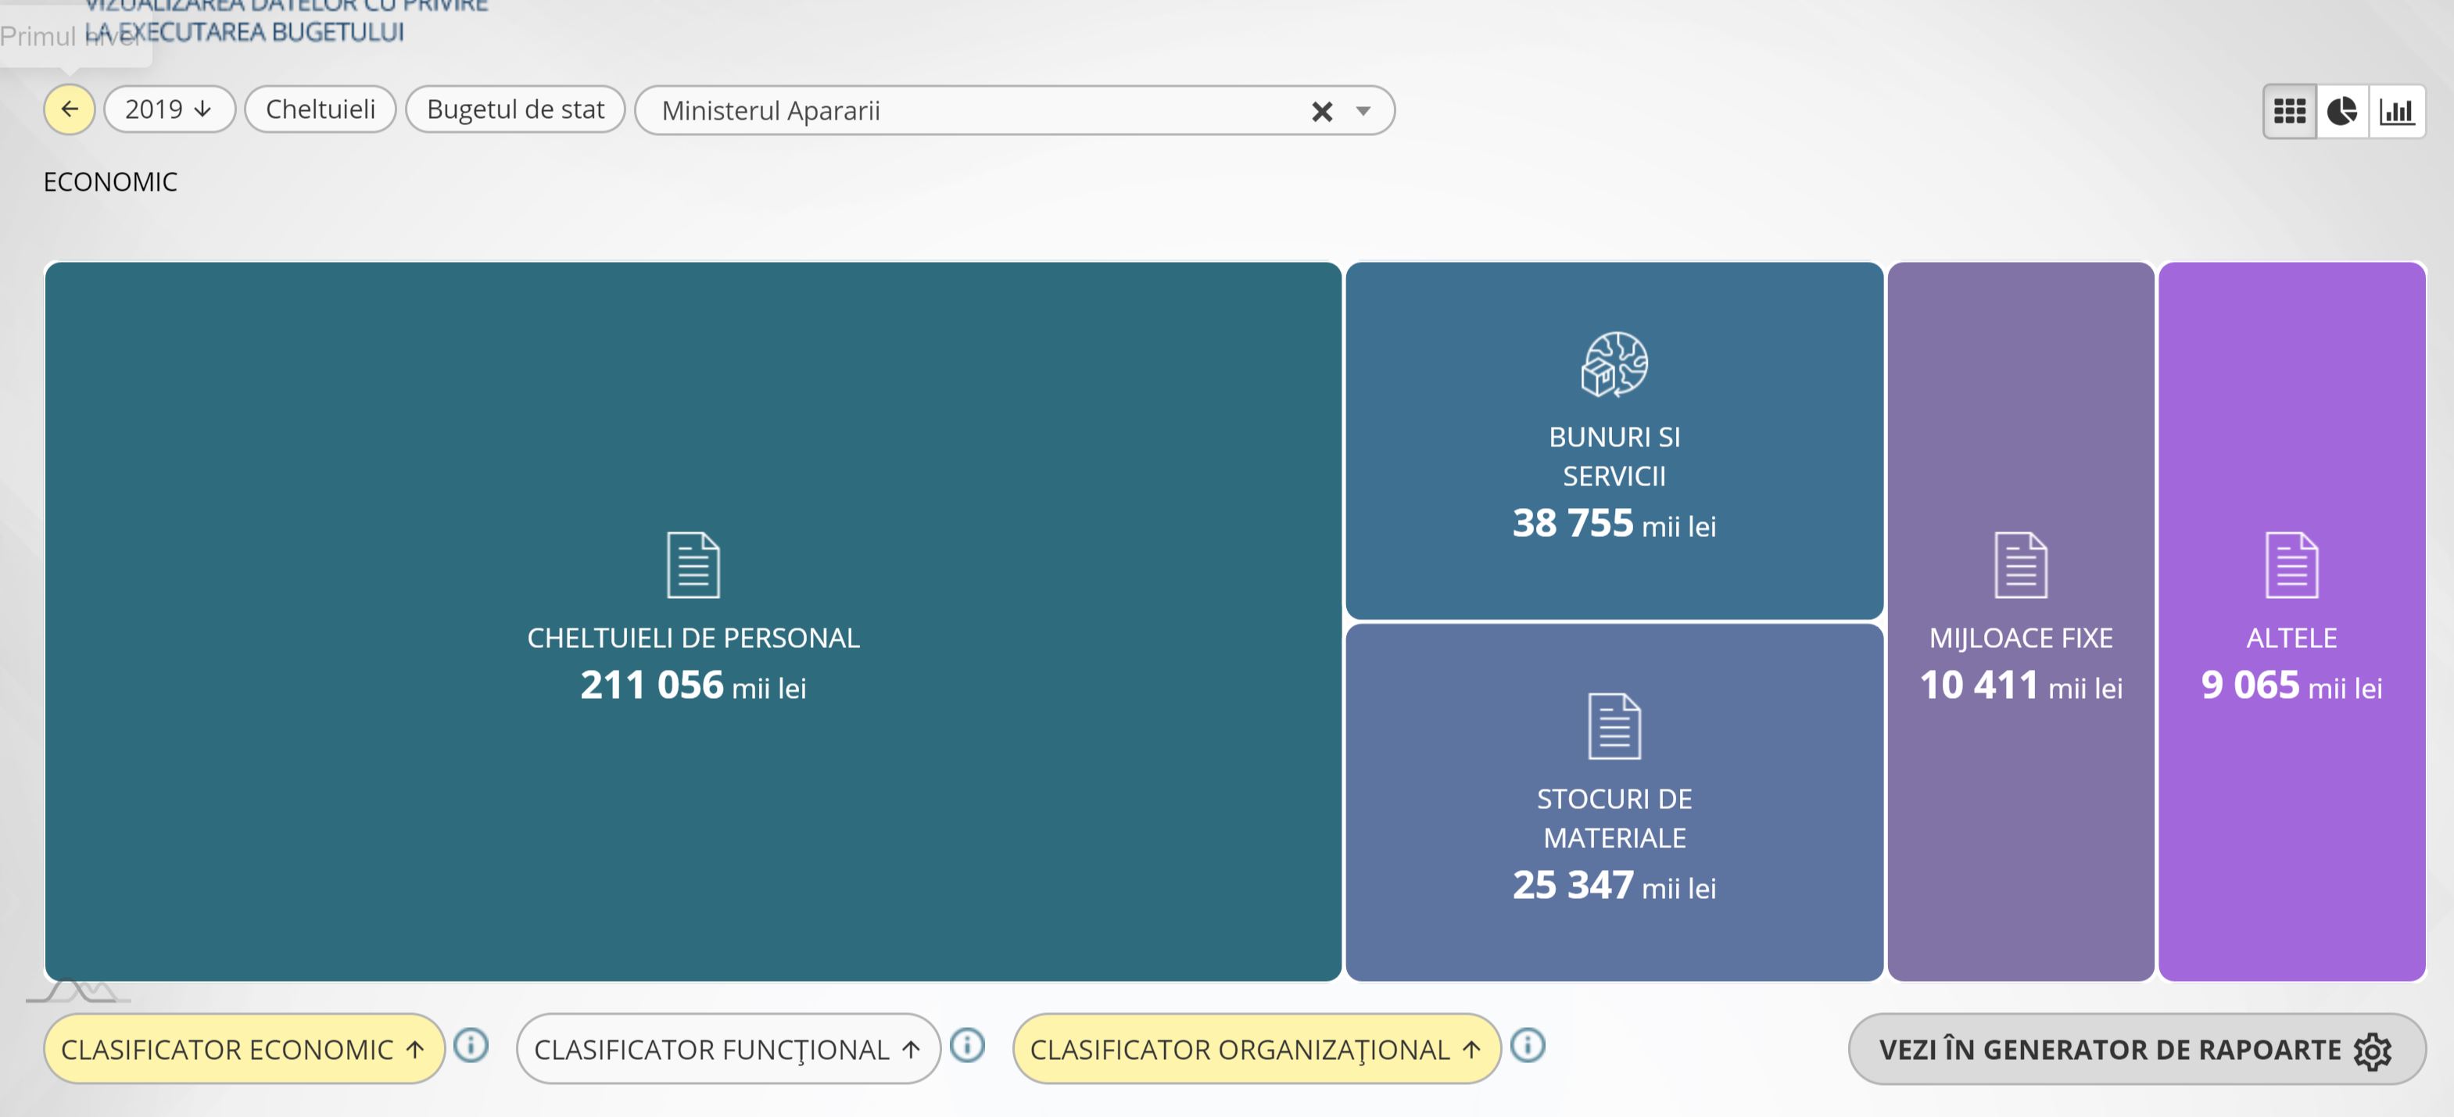Screen dimensions: 2454x1117
Task: Select the Bugetul de stat pill
Action: pos(515,109)
